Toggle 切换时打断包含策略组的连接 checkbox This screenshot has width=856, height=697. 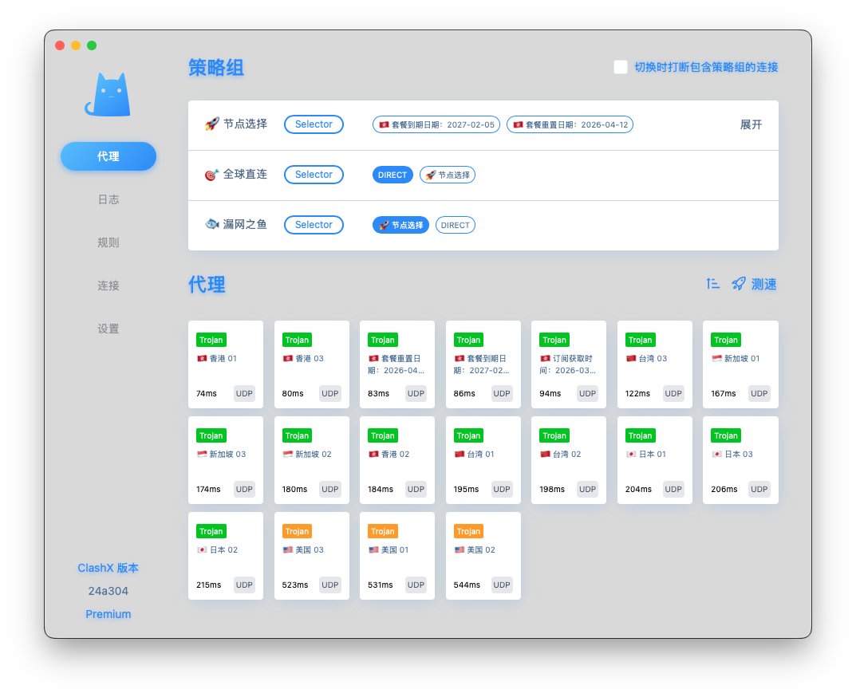(x=621, y=67)
